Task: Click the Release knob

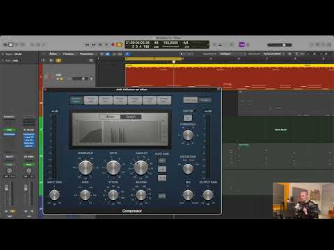Action: pos(141,195)
